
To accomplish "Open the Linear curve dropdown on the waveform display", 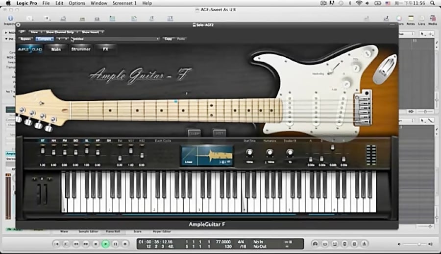I will tap(189, 162).
